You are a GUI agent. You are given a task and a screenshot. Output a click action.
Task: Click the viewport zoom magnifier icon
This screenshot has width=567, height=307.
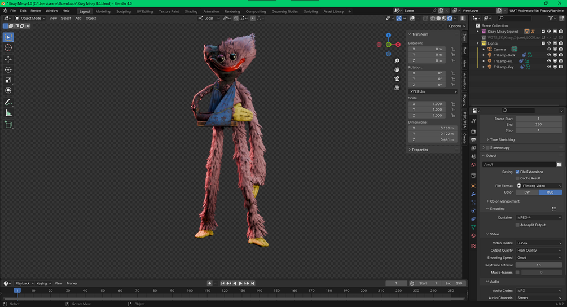point(397,61)
